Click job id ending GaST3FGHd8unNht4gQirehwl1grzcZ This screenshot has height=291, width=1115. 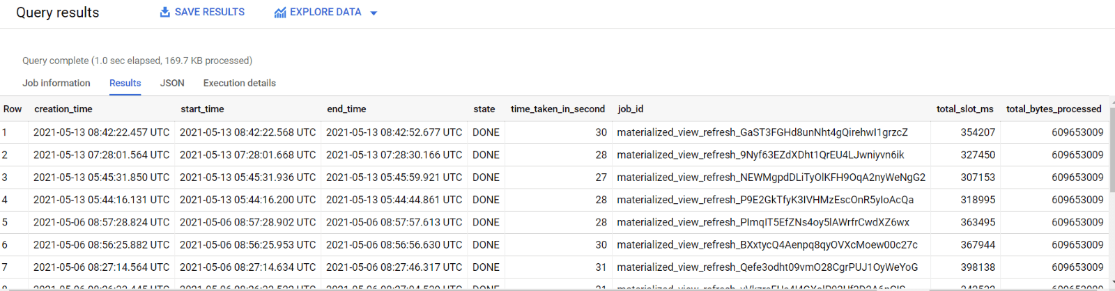pos(762,132)
